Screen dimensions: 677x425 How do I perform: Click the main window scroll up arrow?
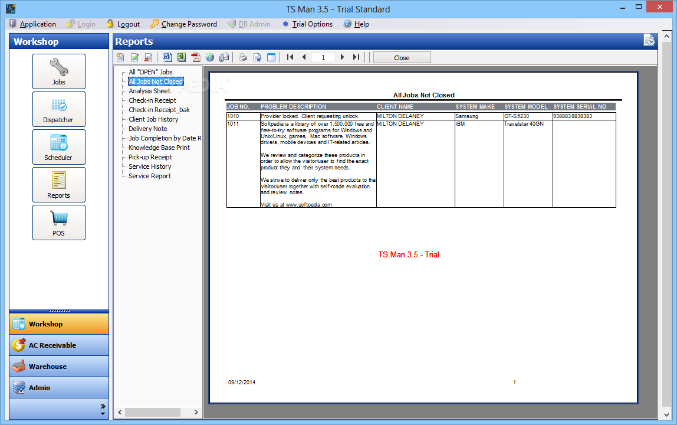pos(666,37)
